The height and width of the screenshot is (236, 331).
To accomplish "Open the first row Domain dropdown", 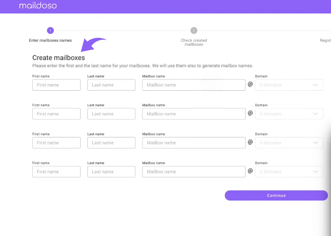I will tap(289, 85).
